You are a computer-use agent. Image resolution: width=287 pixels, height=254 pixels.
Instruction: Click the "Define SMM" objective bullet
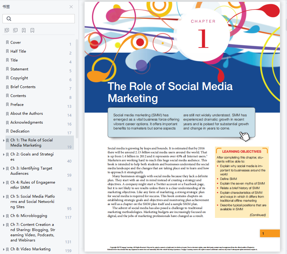pos(228,179)
